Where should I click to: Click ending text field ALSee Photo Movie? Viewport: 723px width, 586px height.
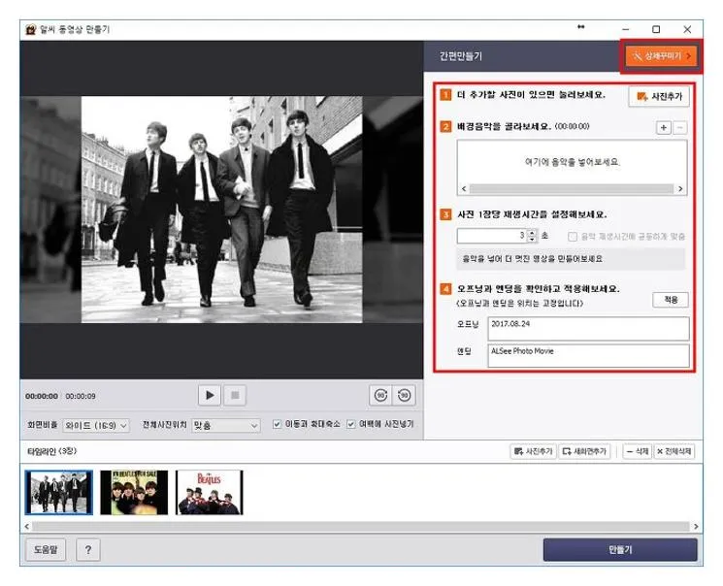coord(588,356)
